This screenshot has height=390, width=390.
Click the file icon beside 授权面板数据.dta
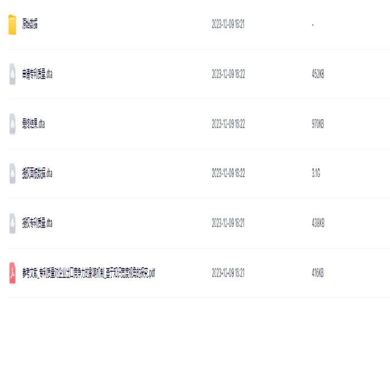[12, 173]
